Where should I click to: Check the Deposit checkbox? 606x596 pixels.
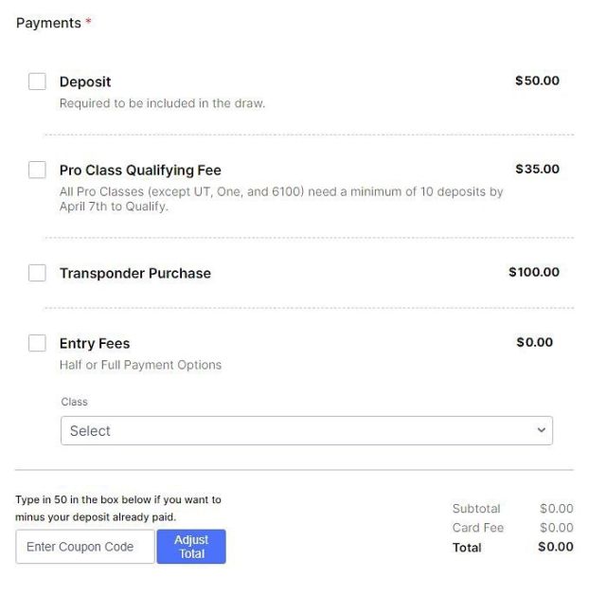37,81
